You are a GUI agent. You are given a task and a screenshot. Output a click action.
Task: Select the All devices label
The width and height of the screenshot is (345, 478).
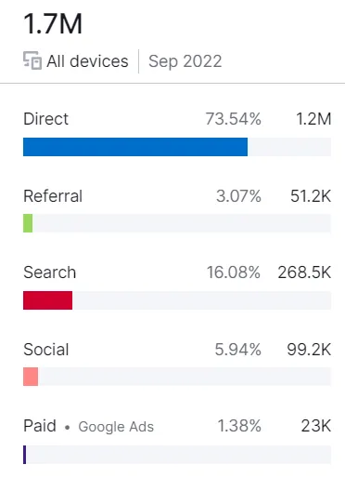(x=87, y=61)
